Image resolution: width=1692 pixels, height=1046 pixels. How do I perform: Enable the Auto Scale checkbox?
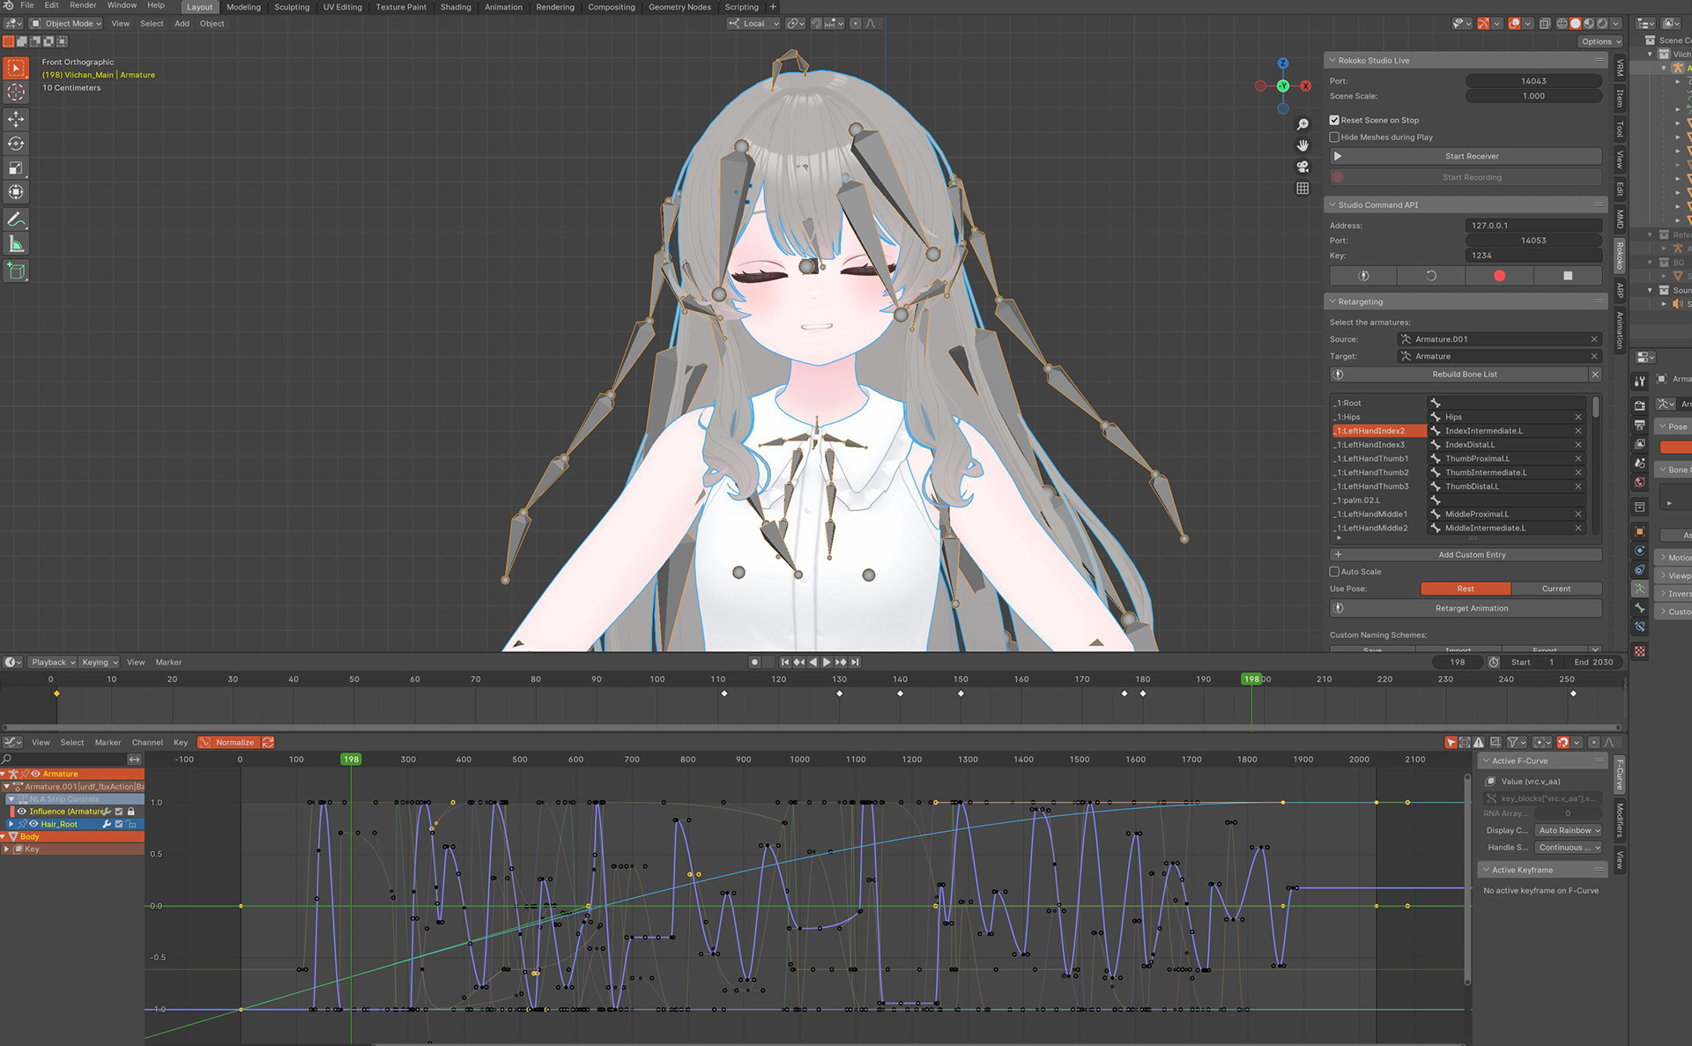point(1334,572)
